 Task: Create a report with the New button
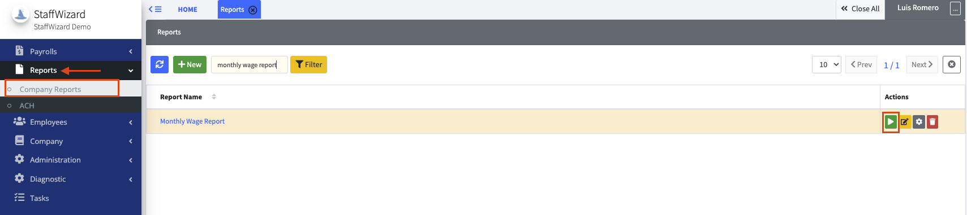190,64
